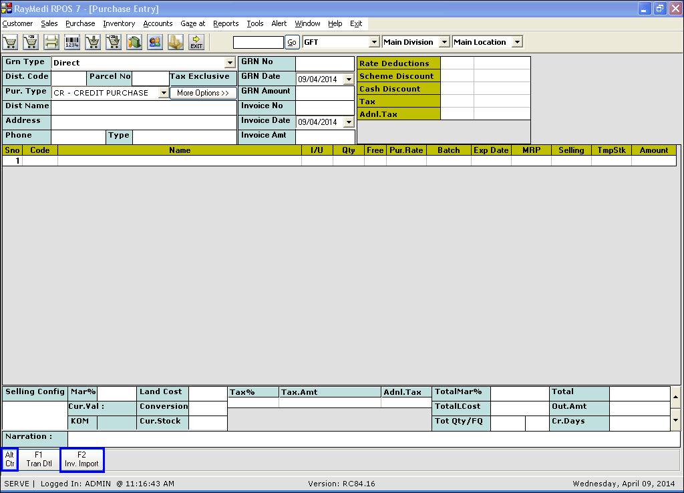Open the Invoice Date picker dropdown
The image size is (684, 493).
349,122
